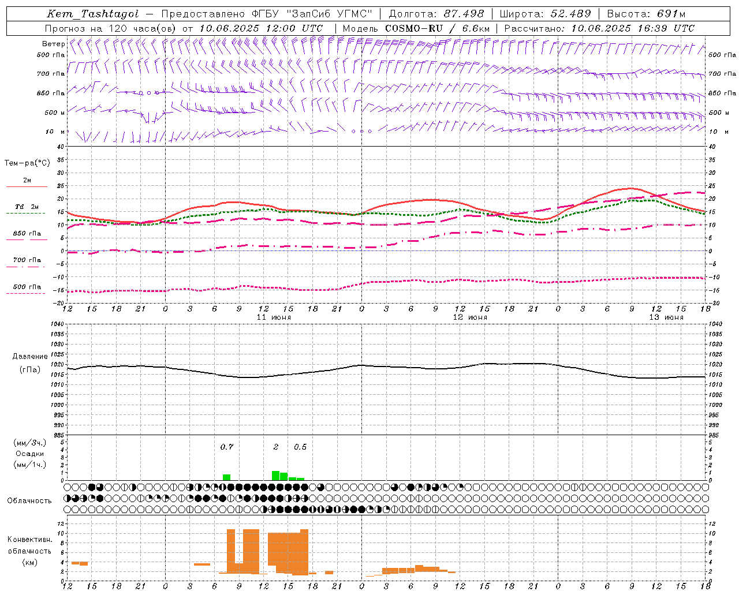Click the 'Облачность' cloud cover label

pos(29,501)
